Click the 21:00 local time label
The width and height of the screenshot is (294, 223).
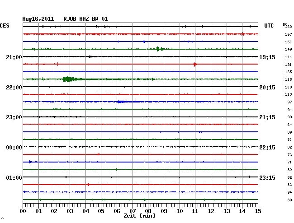14,57
